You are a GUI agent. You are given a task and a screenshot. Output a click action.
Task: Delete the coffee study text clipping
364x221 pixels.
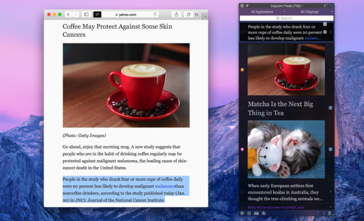tap(325, 32)
